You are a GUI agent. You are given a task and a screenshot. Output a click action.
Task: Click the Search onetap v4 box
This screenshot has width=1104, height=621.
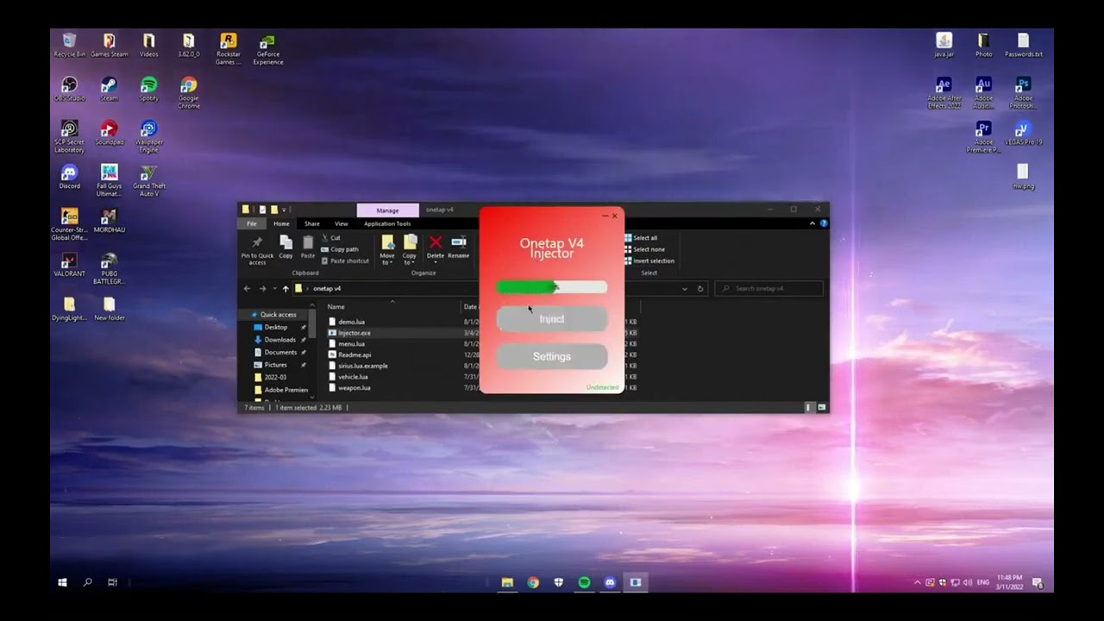click(768, 288)
